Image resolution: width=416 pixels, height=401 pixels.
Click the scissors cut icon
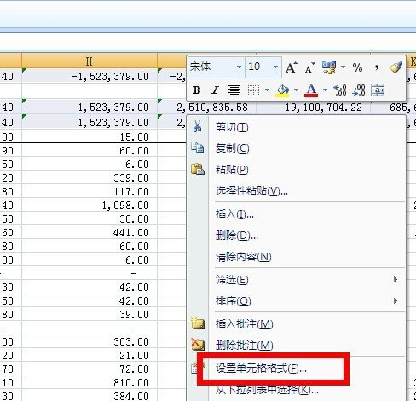[198, 126]
